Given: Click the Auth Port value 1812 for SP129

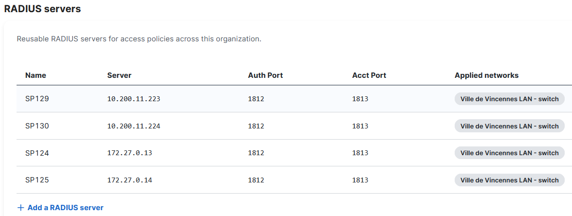Looking at the screenshot, I should coord(256,99).
